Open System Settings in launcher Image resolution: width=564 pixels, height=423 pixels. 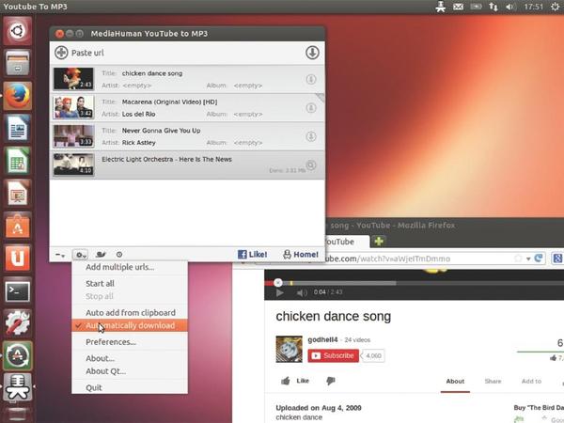tap(17, 323)
